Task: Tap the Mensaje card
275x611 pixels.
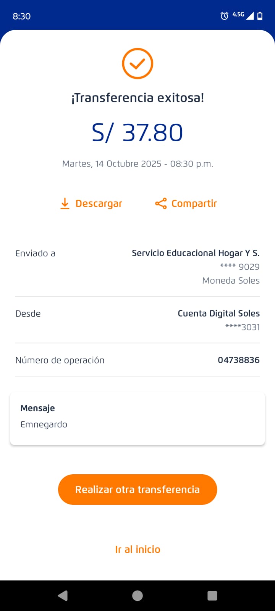Action: [x=137, y=419]
